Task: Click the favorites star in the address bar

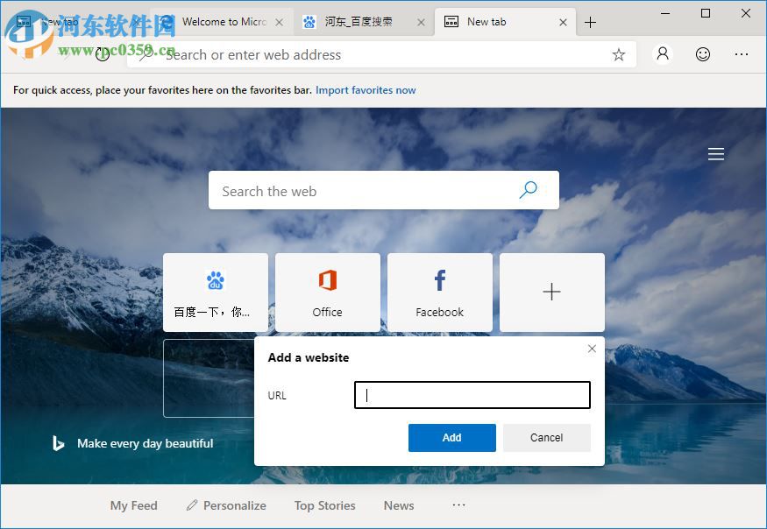Action: click(618, 54)
